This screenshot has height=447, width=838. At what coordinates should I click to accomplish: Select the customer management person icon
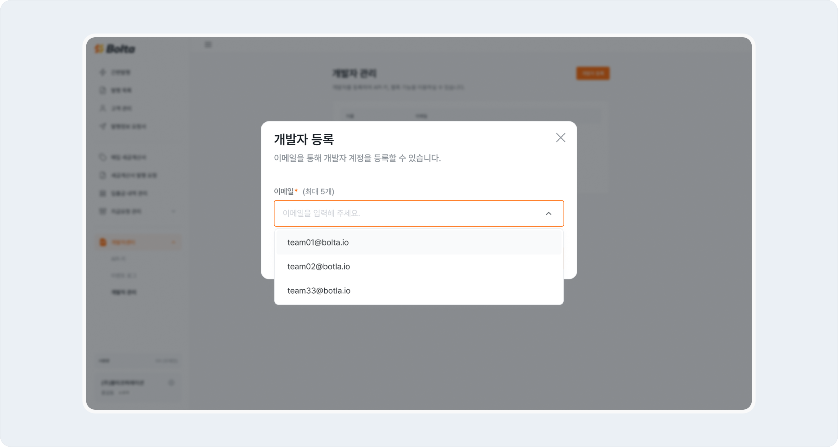103,108
